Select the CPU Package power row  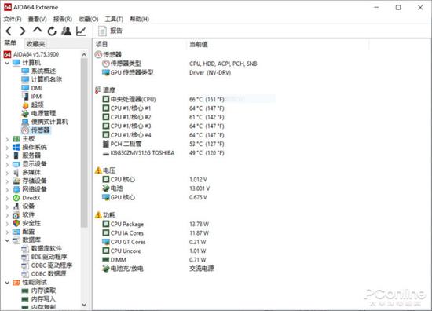(x=156, y=225)
